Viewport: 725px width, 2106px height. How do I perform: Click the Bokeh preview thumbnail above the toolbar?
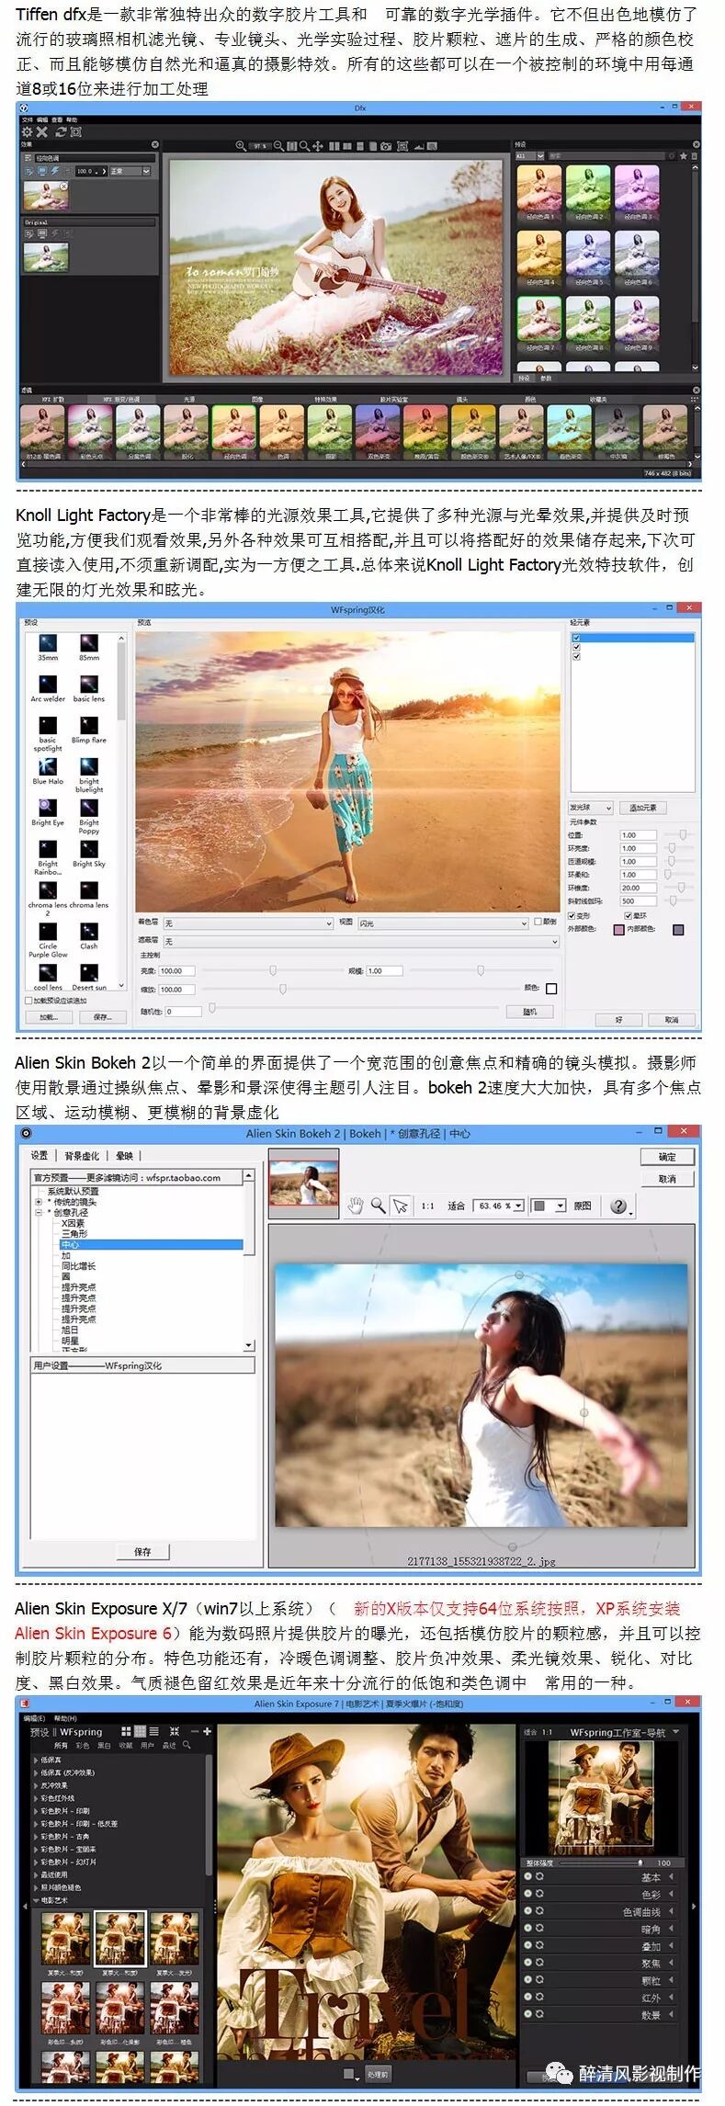coord(303,1185)
